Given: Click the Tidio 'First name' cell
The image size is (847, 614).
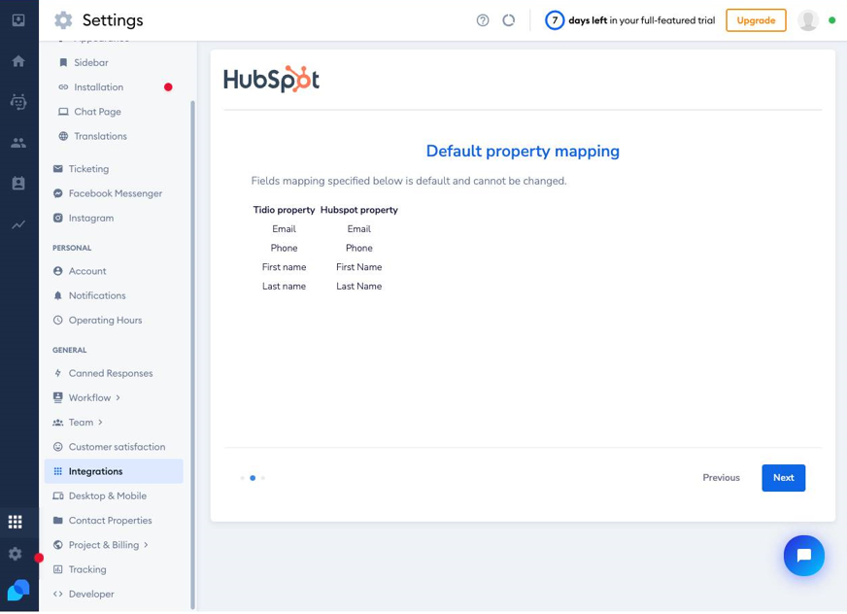Looking at the screenshot, I should tap(284, 267).
